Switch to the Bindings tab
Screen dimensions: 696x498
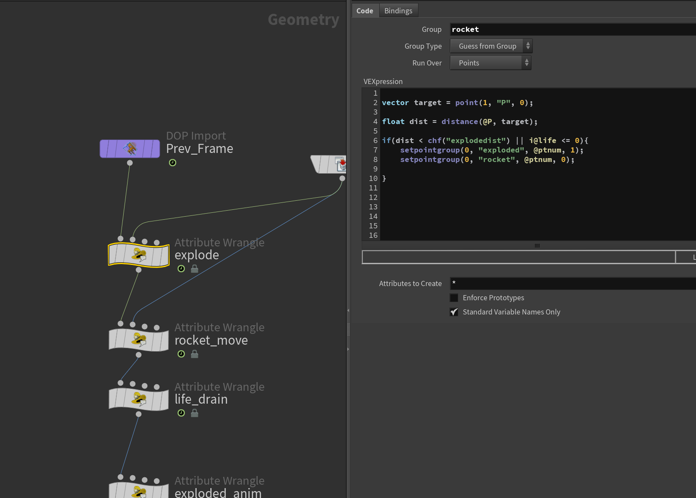point(398,11)
